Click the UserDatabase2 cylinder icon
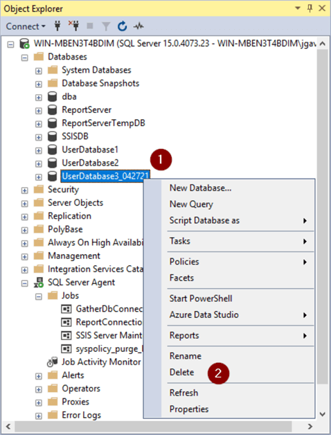 [x=52, y=163]
